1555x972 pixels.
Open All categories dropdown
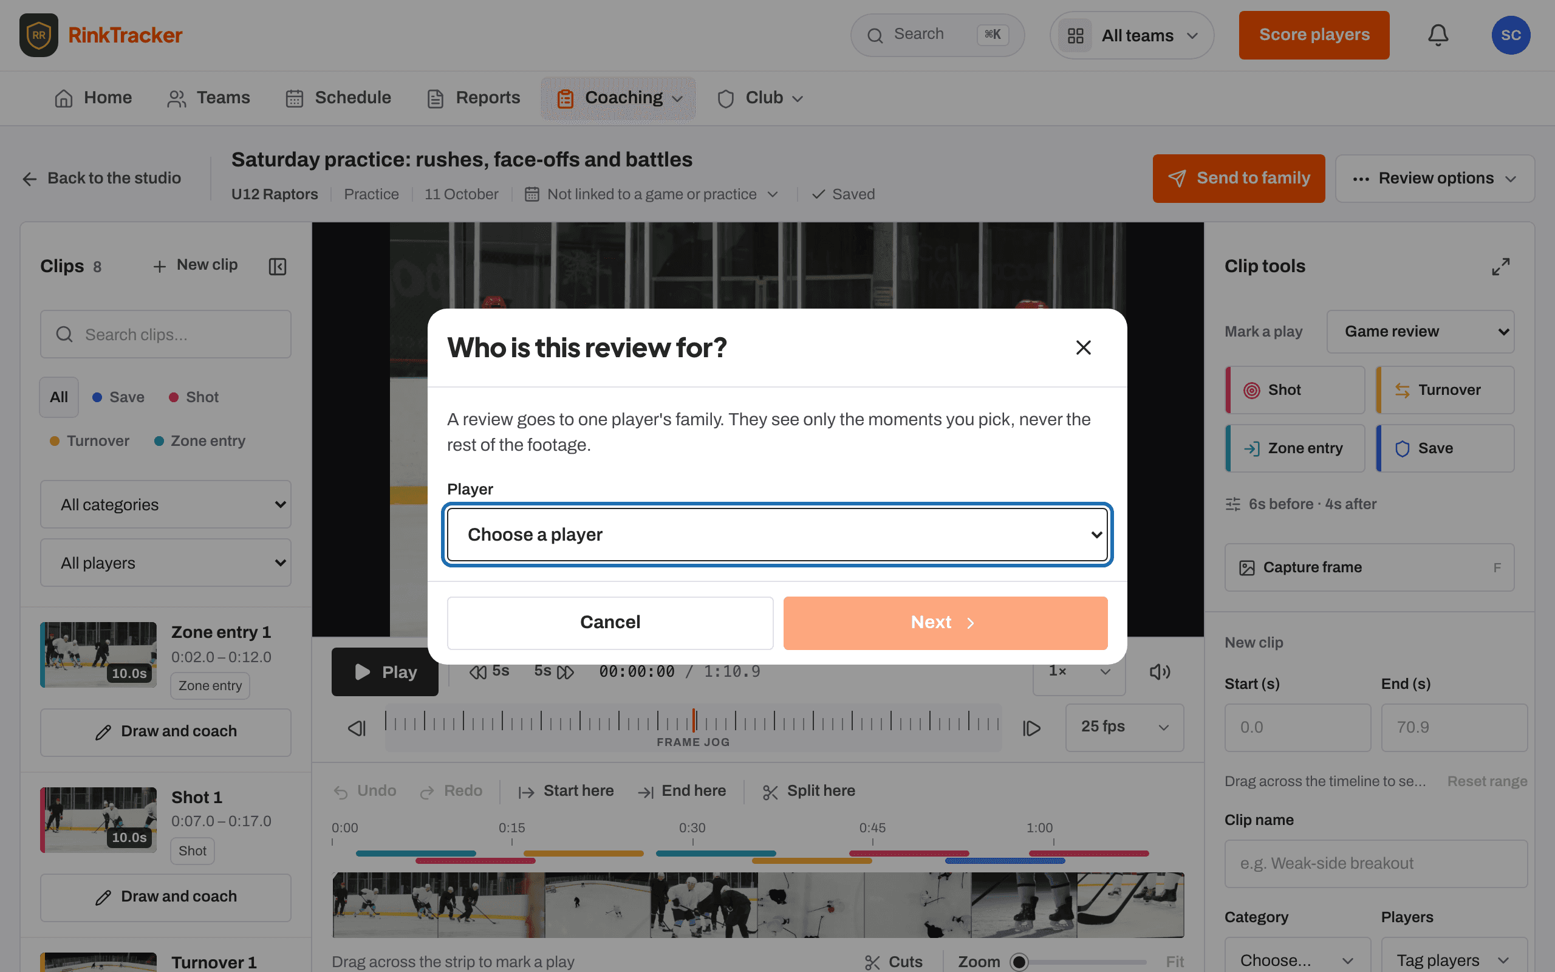click(166, 505)
